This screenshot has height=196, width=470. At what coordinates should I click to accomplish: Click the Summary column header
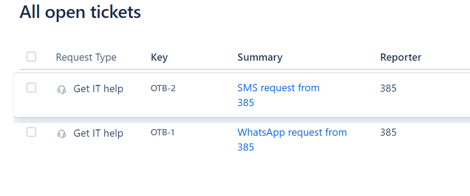[260, 58]
